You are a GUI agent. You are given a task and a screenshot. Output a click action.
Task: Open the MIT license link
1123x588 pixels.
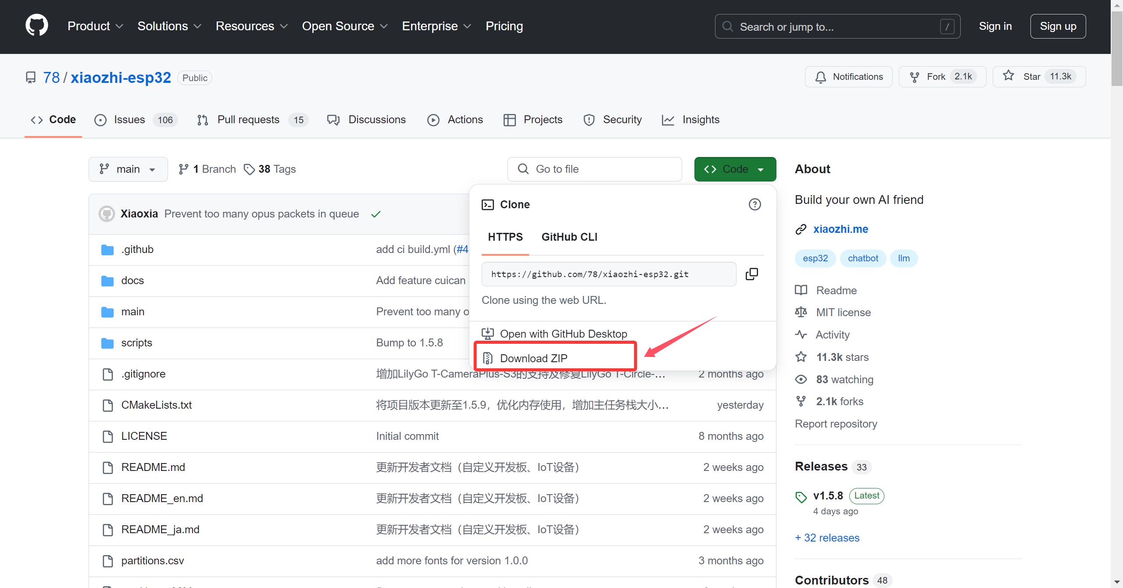click(844, 312)
